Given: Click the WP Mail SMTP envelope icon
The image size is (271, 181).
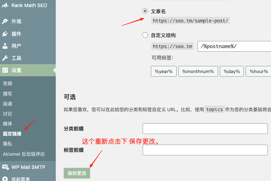Looking at the screenshot, I should coord(5,167).
